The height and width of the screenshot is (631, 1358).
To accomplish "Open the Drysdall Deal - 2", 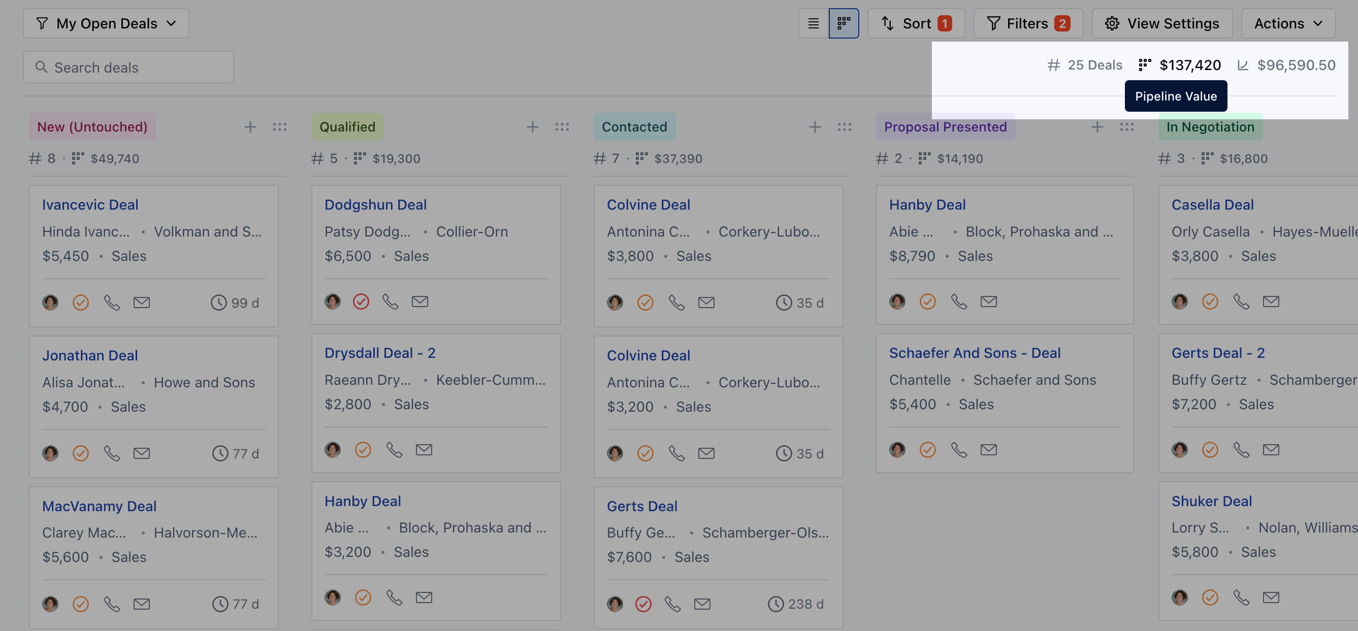I will click(379, 353).
